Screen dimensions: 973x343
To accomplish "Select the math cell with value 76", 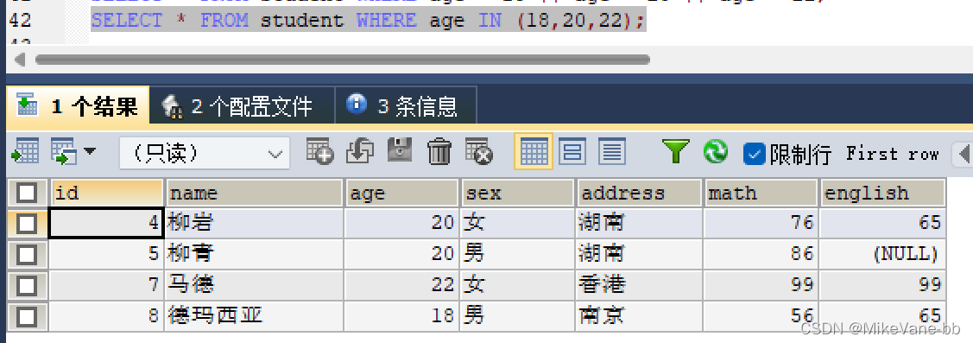I will pyautogui.click(x=761, y=223).
